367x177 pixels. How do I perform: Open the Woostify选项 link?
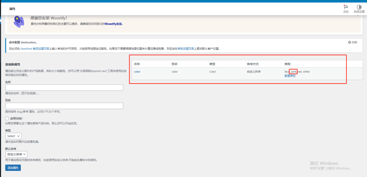tap(113, 24)
